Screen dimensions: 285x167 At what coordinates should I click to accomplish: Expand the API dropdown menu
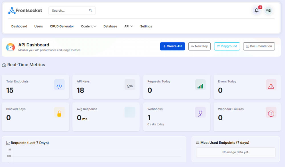coord(129,26)
